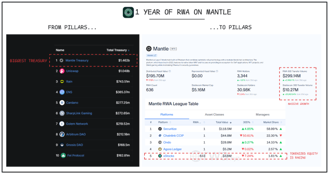329x174 pixels.
Task: Click the Golem Network icon
Action: pyautogui.click(x=62, y=124)
